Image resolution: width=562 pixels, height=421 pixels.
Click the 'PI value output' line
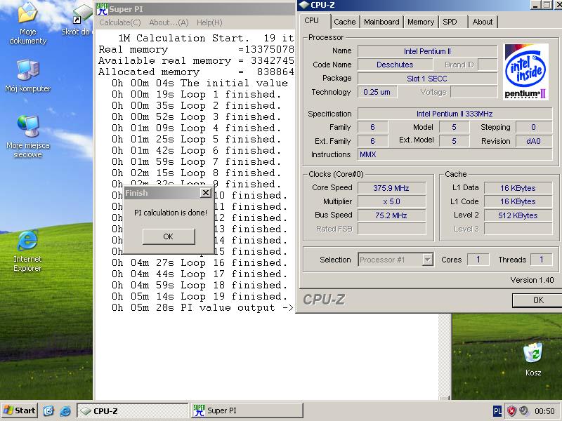(x=202, y=308)
